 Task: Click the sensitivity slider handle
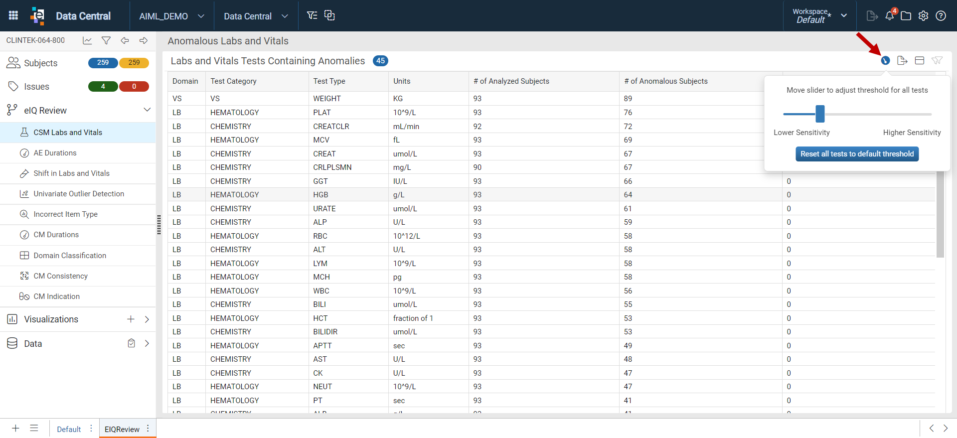coord(820,114)
